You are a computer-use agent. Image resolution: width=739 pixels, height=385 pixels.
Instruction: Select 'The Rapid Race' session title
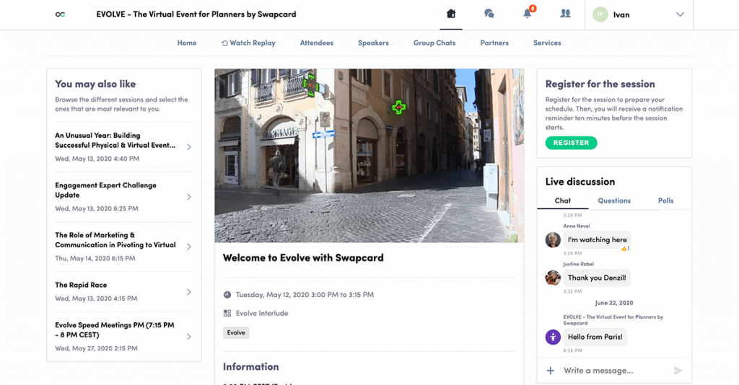tap(81, 285)
